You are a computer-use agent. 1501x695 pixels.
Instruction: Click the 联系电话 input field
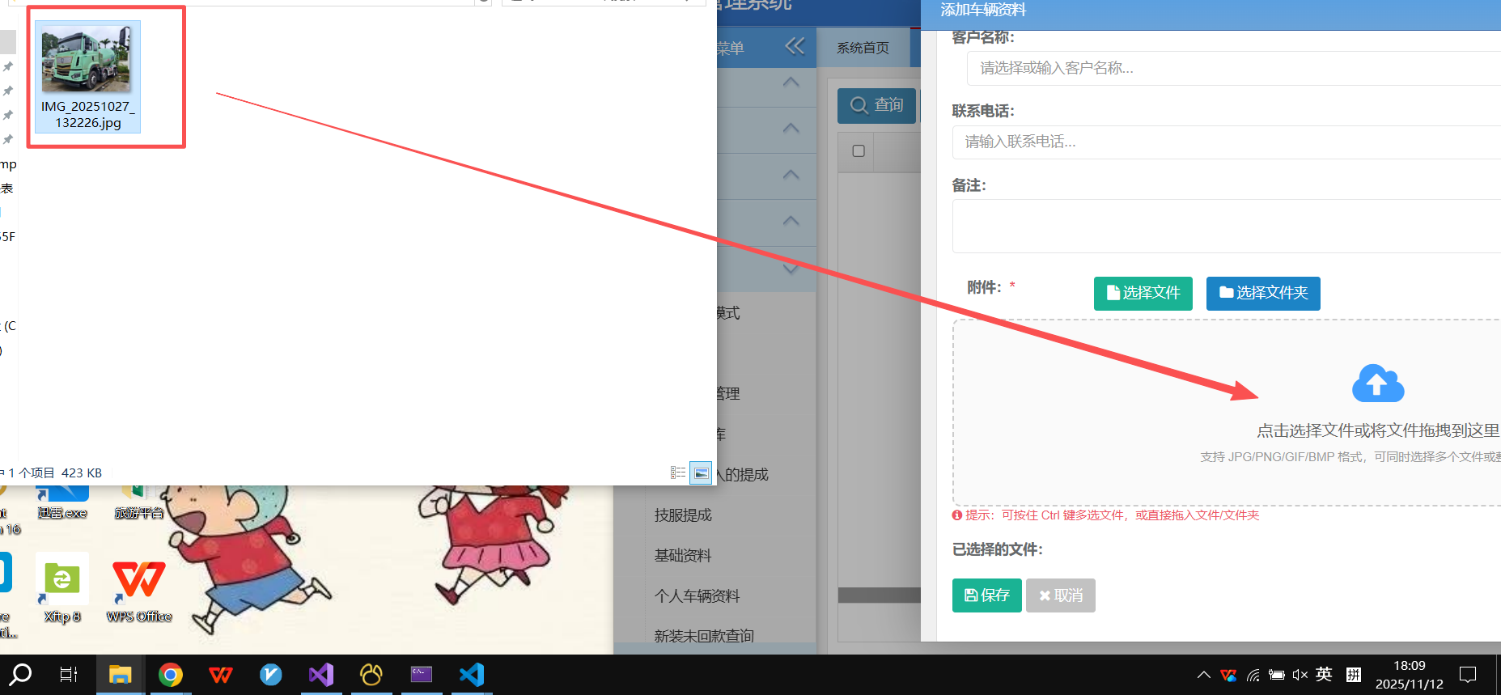tap(1226, 142)
